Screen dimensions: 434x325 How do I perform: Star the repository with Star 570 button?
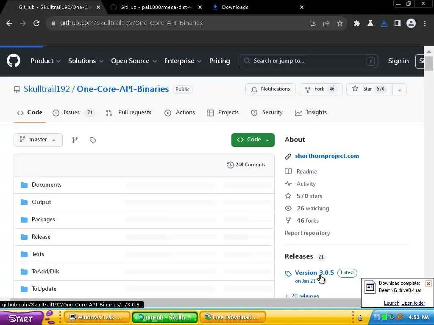(x=370, y=89)
